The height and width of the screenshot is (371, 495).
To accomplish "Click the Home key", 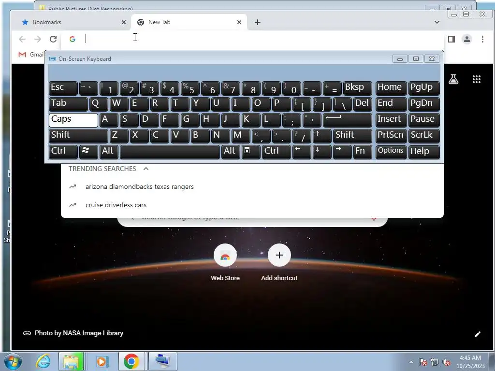I will (391, 88).
